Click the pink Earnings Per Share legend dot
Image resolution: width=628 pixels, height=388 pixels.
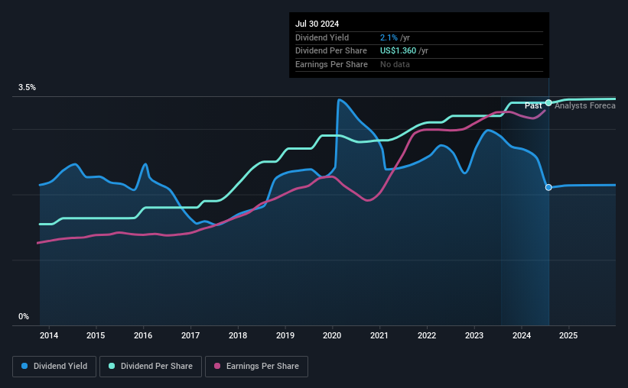[x=217, y=366]
